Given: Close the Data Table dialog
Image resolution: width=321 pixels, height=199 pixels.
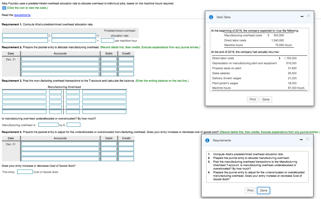Looking at the screenshot, I should (x=308, y=16).
